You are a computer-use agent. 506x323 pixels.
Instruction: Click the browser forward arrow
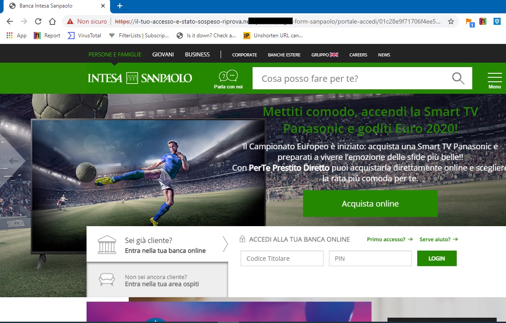(x=24, y=21)
